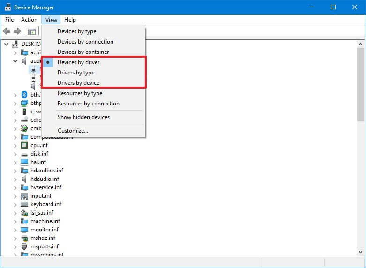Viewport: 366px width, 268px height.
Task: Open the File menu
Action: (9, 20)
